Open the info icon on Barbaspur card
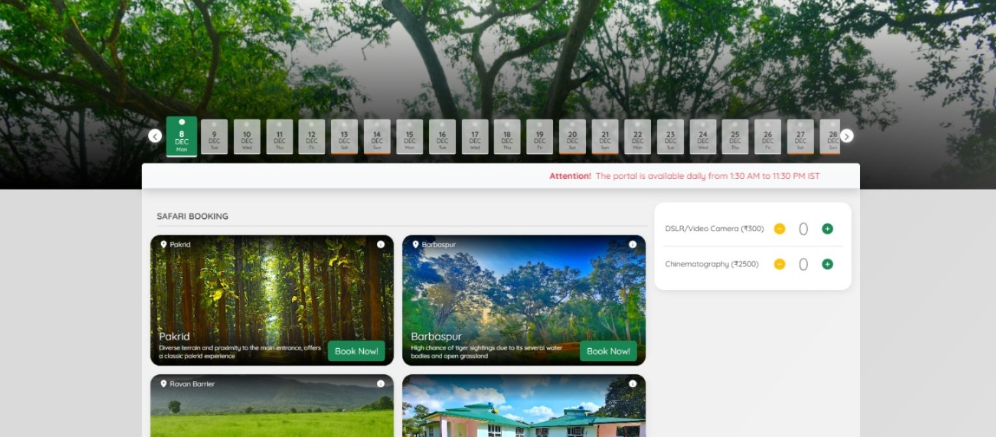This screenshot has width=996, height=437. click(x=632, y=244)
